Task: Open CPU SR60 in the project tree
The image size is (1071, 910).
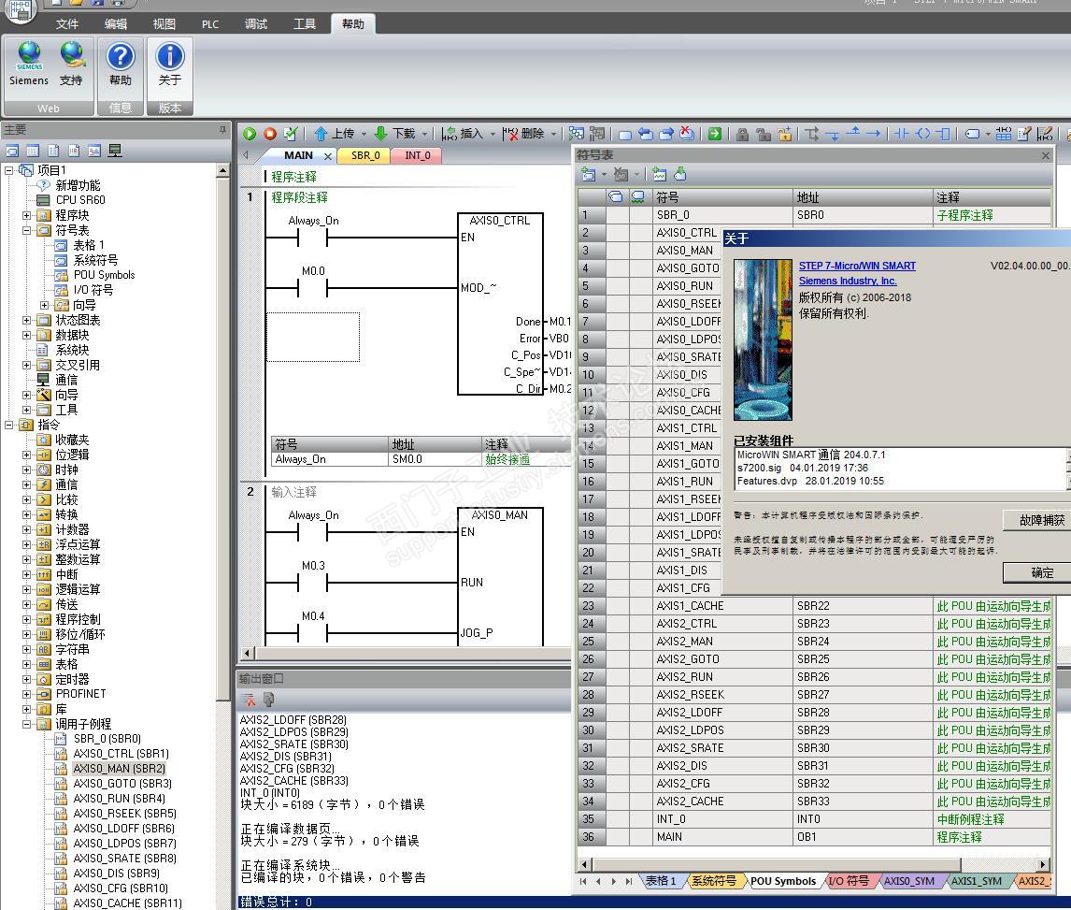Action: 79,199
